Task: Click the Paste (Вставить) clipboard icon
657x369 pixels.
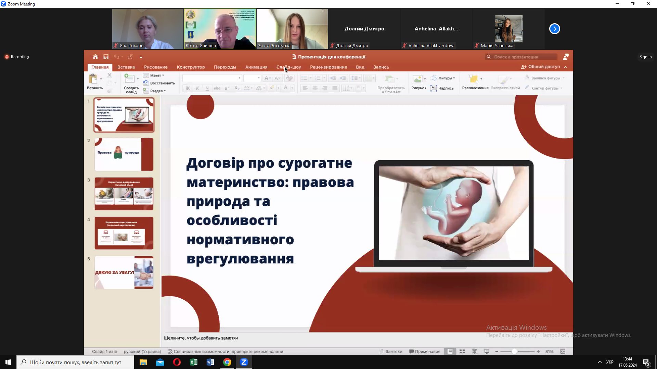Action: 93,79
